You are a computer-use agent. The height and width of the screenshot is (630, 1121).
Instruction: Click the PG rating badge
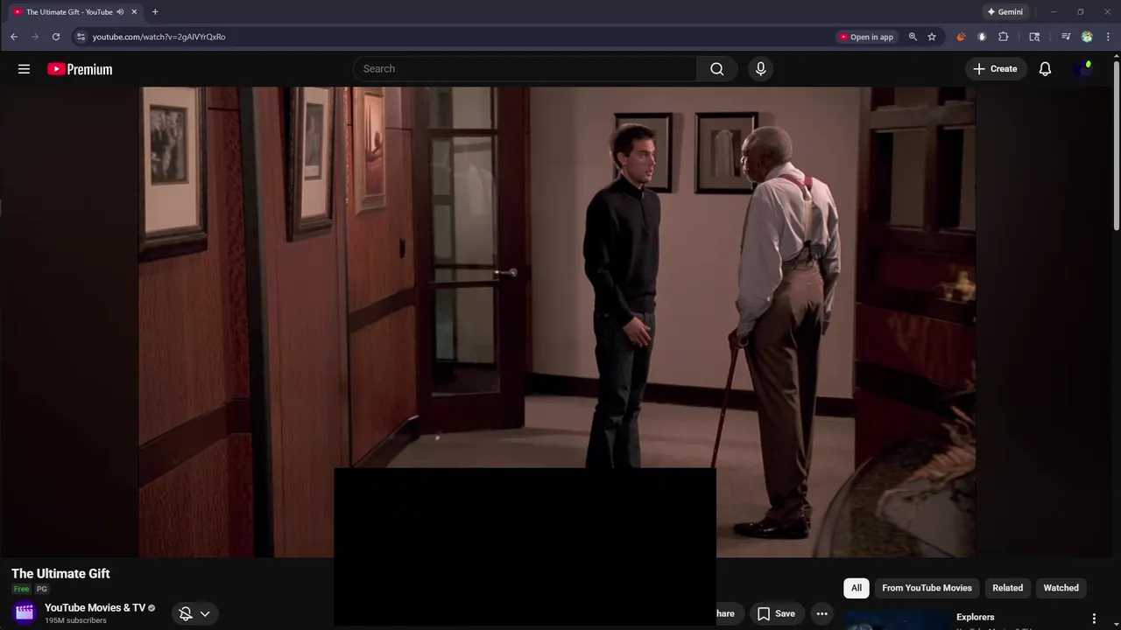point(41,589)
